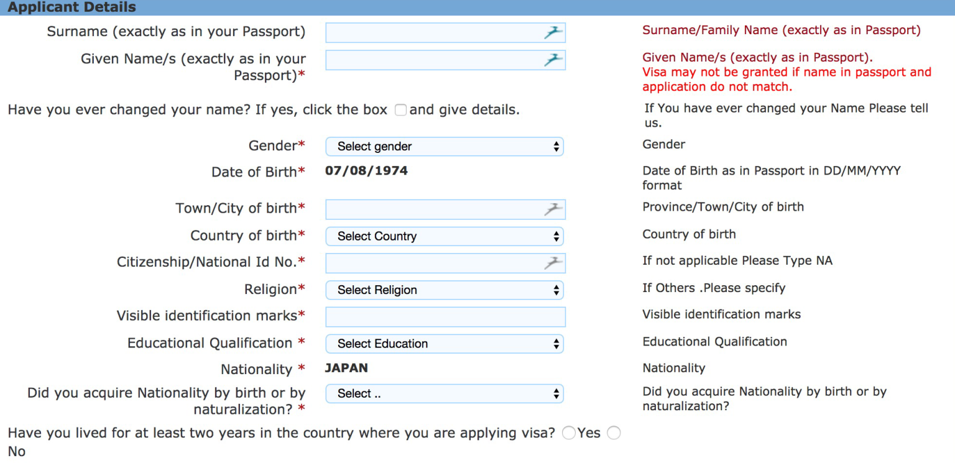Click autofill icon in Given Name field

[x=553, y=60]
